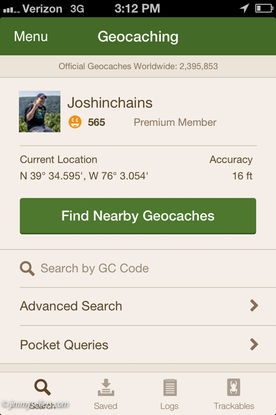Tap Find Nearby Geocaches button
The width and height of the screenshot is (276, 415).
tap(138, 216)
